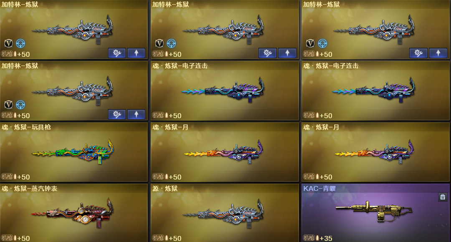Image resolution: width=451 pixels, height=242 pixels.
Task: Click blue target icon on second-row 加特林-炼狱 card
Action: point(20,105)
